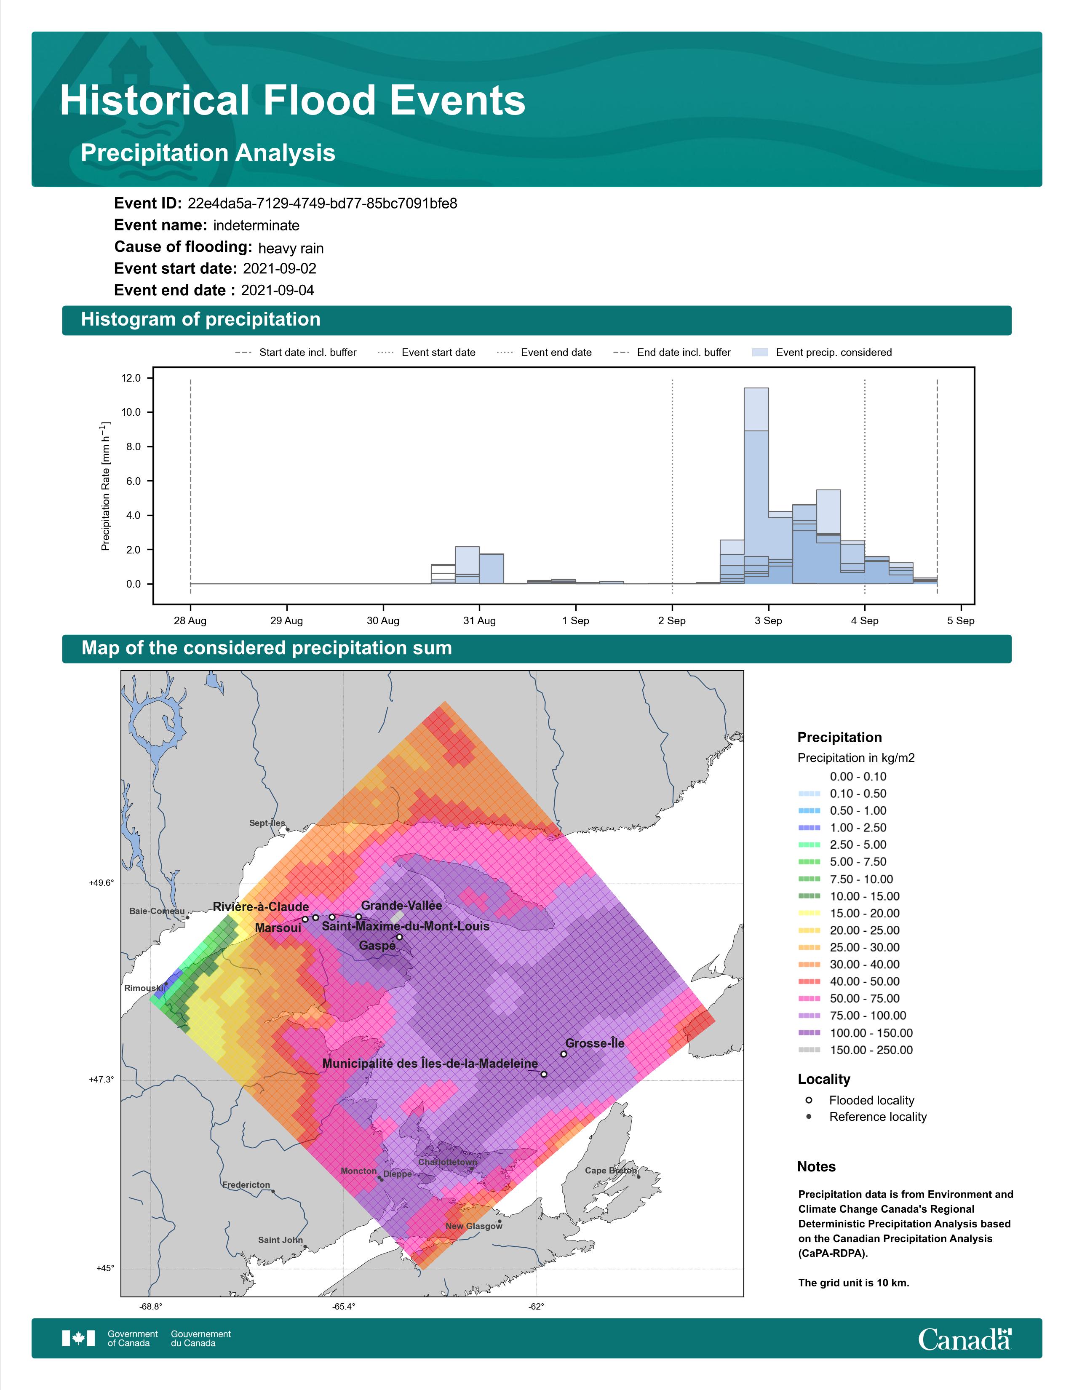Click the Sept-Îles map label
Screen dimensions: 1074x1390
coord(267,823)
